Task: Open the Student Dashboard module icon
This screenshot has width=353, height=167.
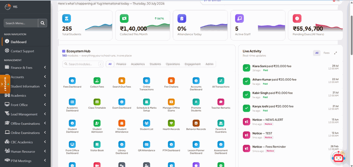Action: tap(72, 123)
